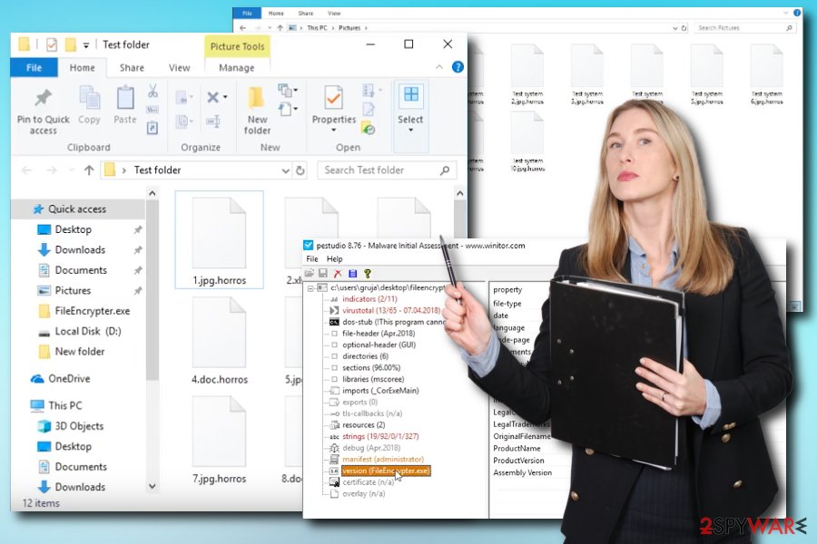817x544 pixels.
Task: Click pestudio yellow help toolbar icon
Action: pyautogui.click(x=368, y=273)
